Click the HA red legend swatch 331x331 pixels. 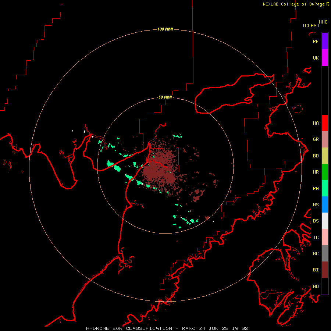tap(325, 123)
